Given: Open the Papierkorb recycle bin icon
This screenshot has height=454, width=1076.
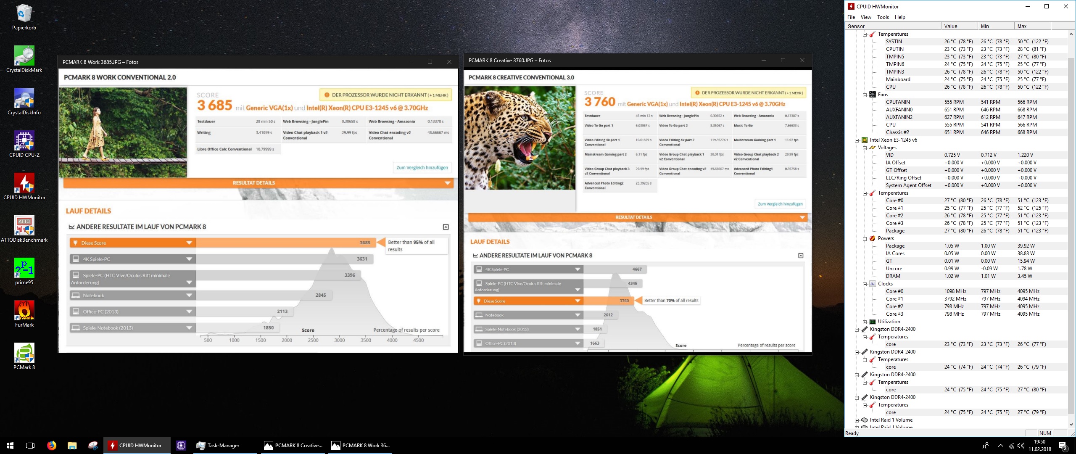Looking at the screenshot, I should pyautogui.click(x=24, y=14).
